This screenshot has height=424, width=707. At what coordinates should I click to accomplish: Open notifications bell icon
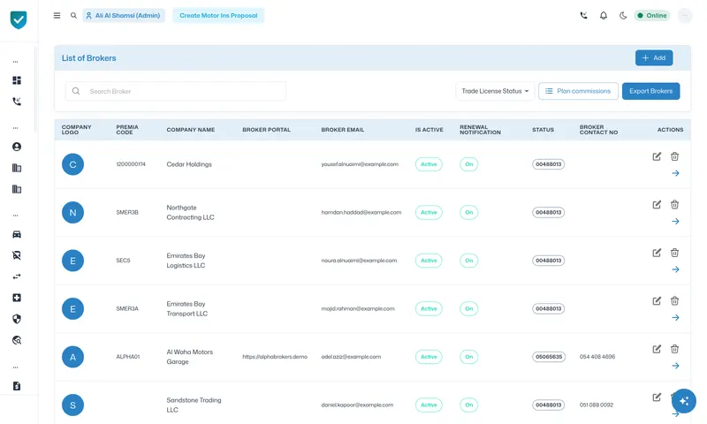tap(604, 15)
